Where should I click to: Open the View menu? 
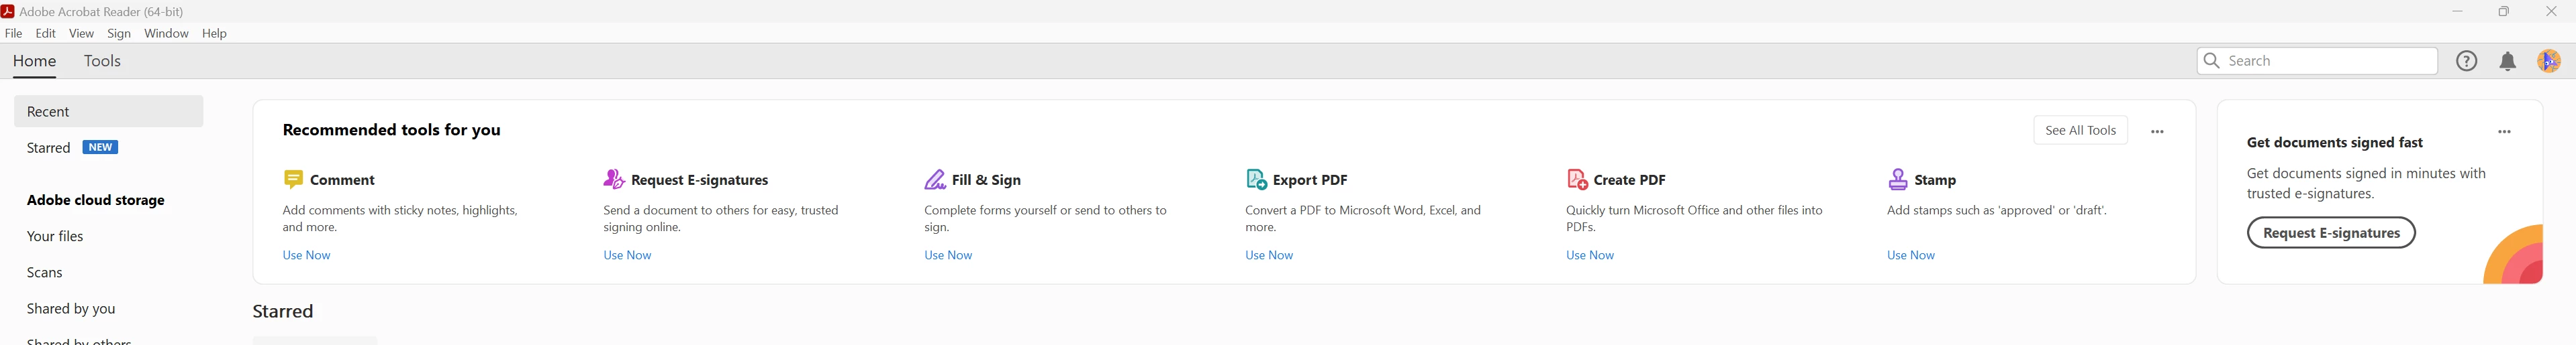click(x=82, y=33)
